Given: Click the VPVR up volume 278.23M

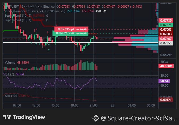Looking at the screenshot, I should (x=73, y=11).
